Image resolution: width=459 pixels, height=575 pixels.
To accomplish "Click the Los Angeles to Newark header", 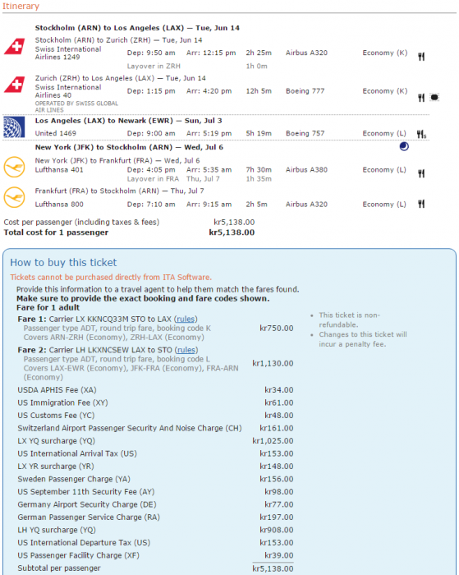I will 128,121.
